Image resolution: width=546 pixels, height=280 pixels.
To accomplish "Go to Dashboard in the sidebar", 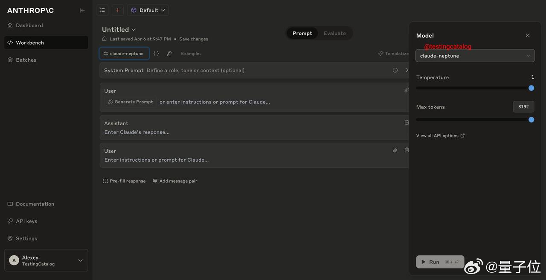I will coord(46,26).
